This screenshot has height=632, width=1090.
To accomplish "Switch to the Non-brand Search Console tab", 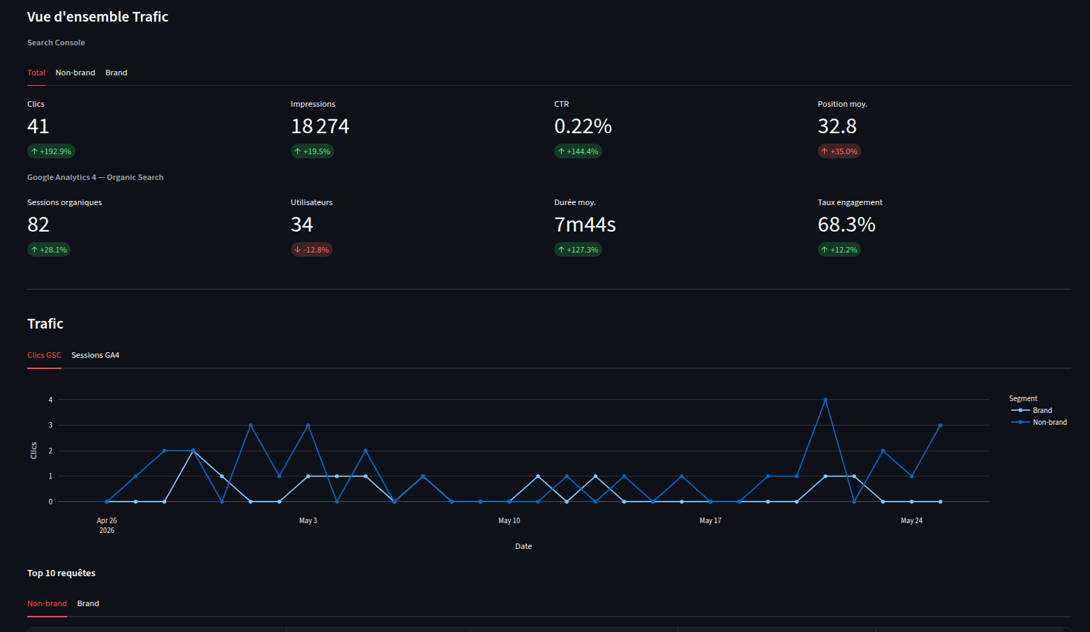I will coord(75,73).
